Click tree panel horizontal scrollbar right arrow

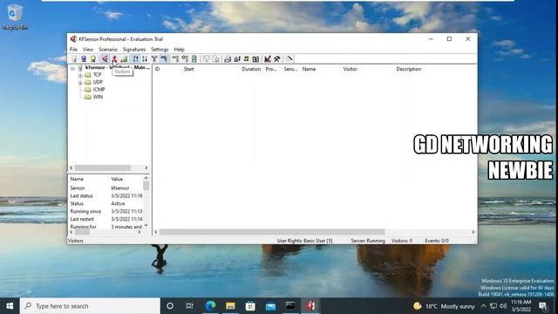coord(146,167)
